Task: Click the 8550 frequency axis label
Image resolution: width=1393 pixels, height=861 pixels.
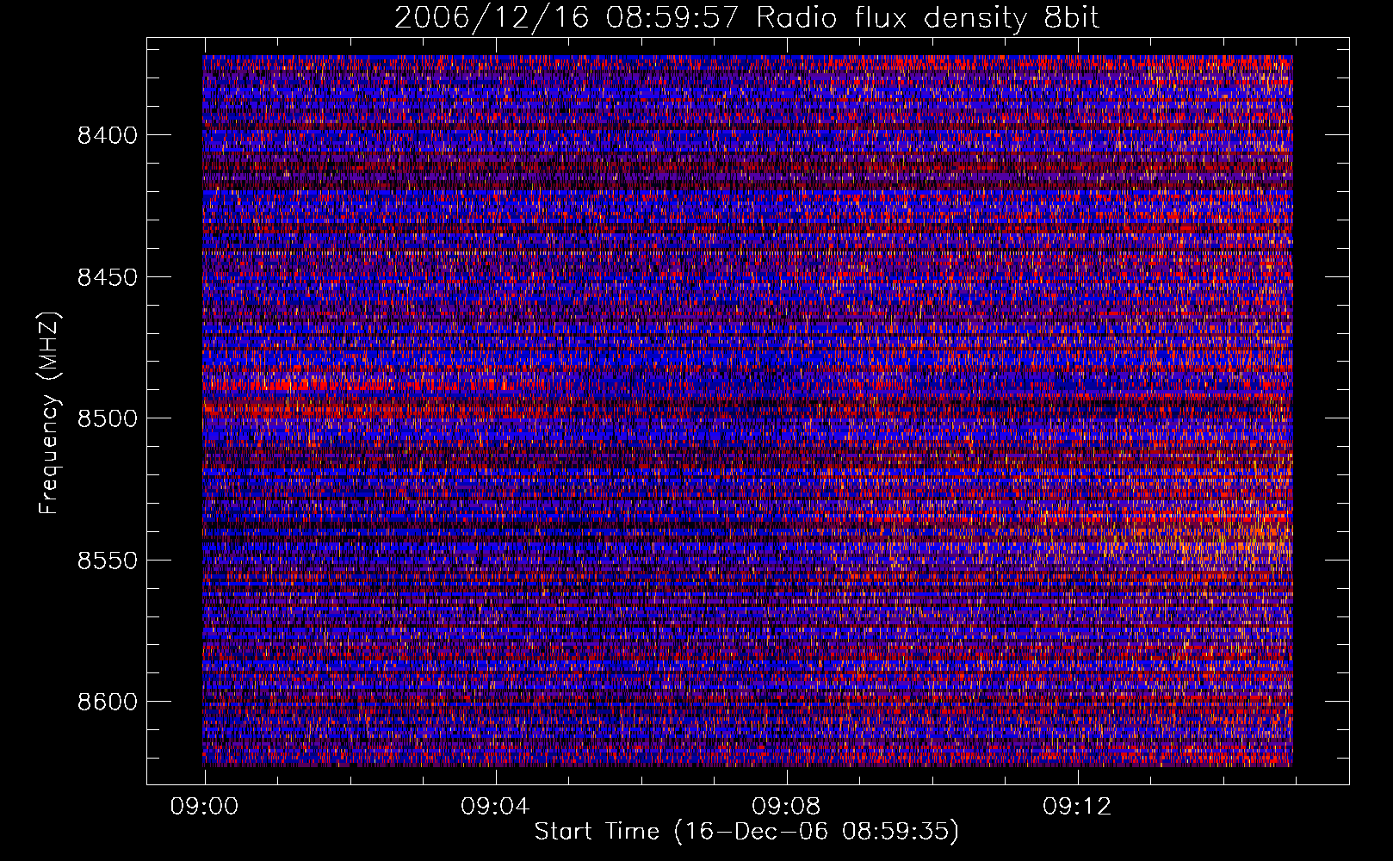Action: point(107,561)
